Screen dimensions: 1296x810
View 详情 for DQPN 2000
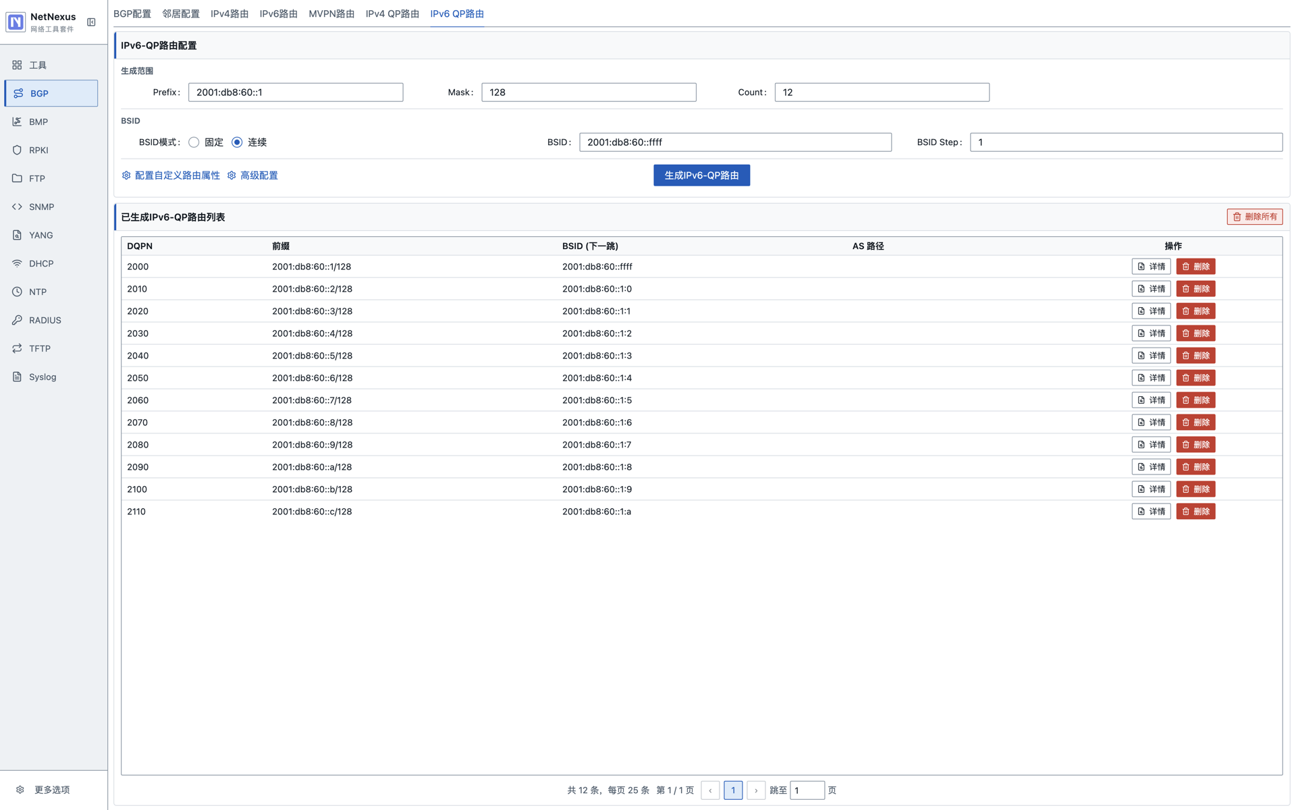pos(1151,267)
